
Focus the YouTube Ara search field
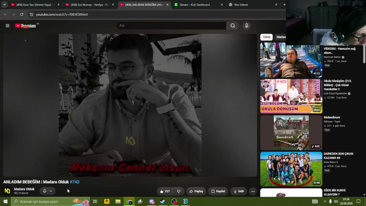click(x=171, y=26)
